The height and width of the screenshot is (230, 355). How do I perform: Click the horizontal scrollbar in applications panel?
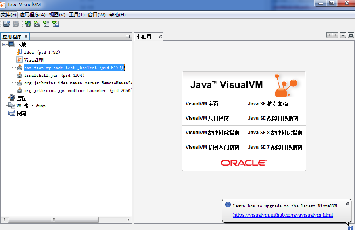click(52, 220)
